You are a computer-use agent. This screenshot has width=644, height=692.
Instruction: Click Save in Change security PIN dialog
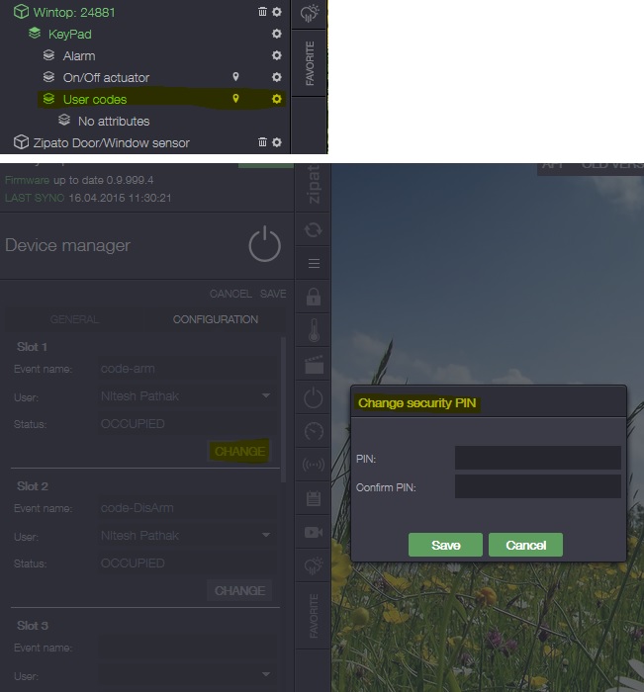[x=445, y=545]
